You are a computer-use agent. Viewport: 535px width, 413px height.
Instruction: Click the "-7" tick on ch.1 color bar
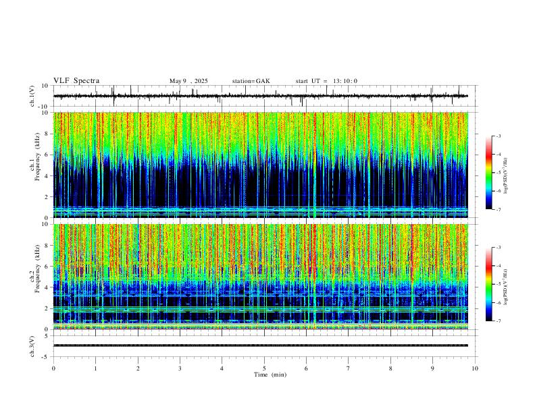499,210
